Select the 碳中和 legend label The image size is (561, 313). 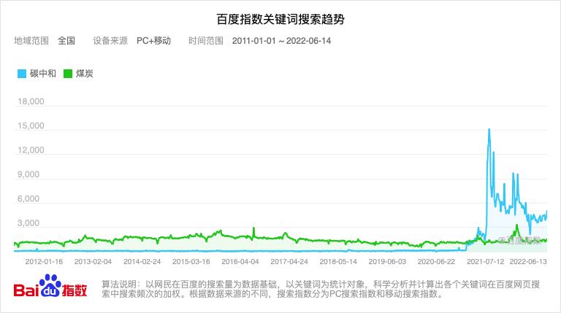tap(43, 74)
